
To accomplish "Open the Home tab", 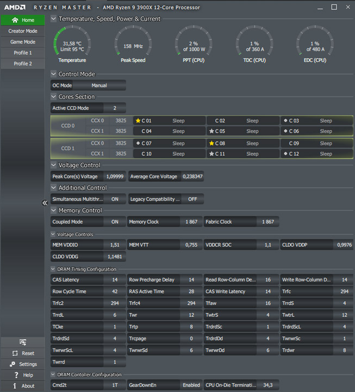I will coord(23,20).
